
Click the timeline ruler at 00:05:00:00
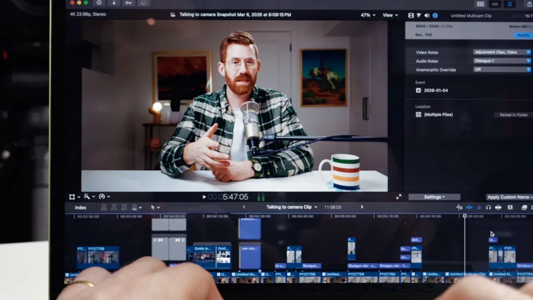point(345,216)
